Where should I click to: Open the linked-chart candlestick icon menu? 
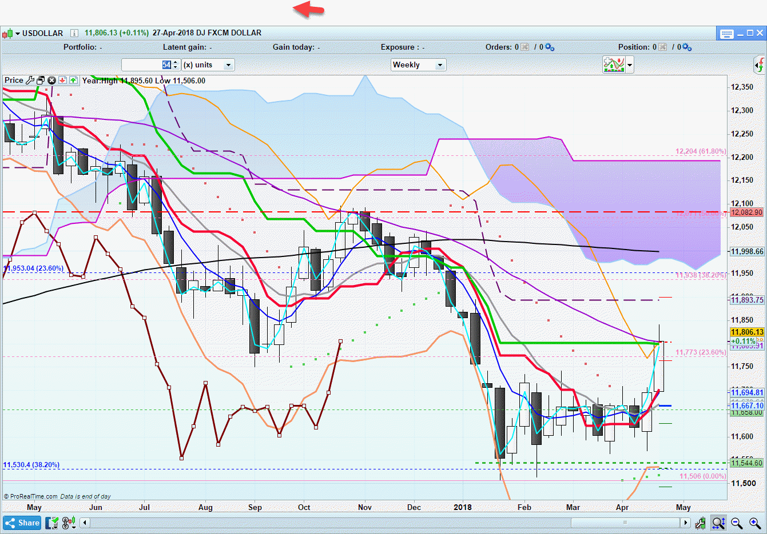point(69,523)
